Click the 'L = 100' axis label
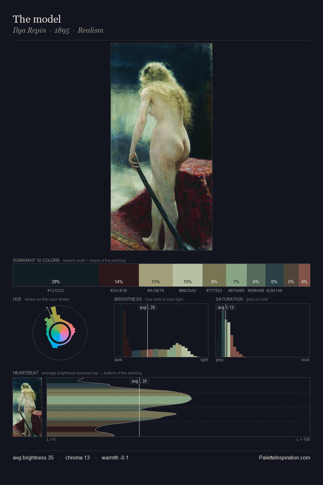Screen dimensions: 323x485 point(303,439)
